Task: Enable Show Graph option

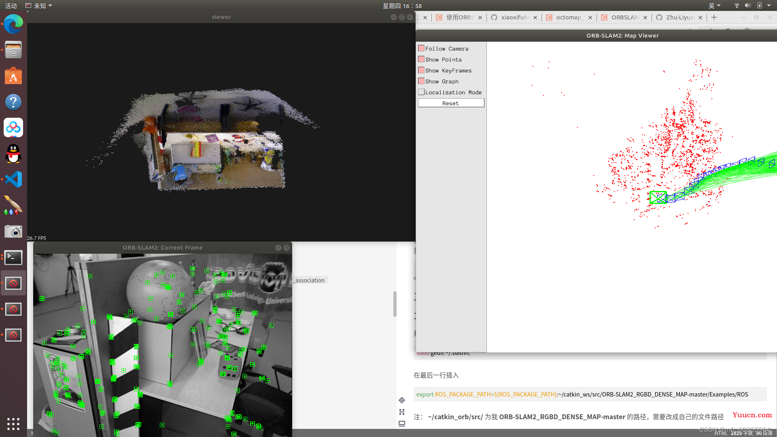Action: 421,81
